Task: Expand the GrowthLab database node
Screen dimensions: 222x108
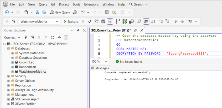Action: (x=13, y=62)
